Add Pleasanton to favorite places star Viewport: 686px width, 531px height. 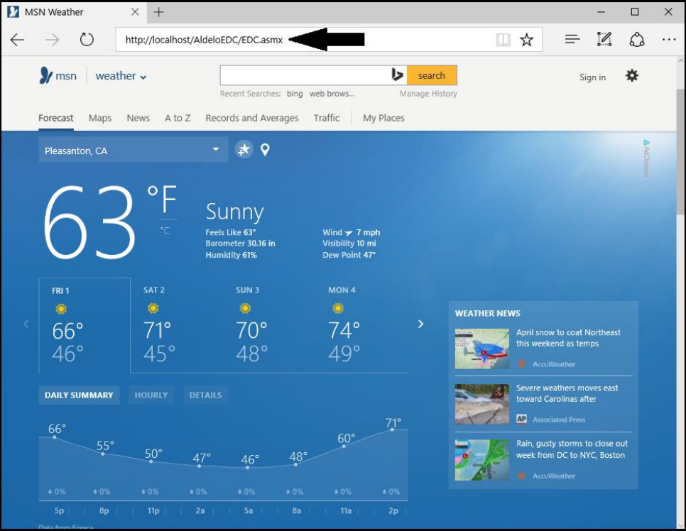[x=244, y=150]
